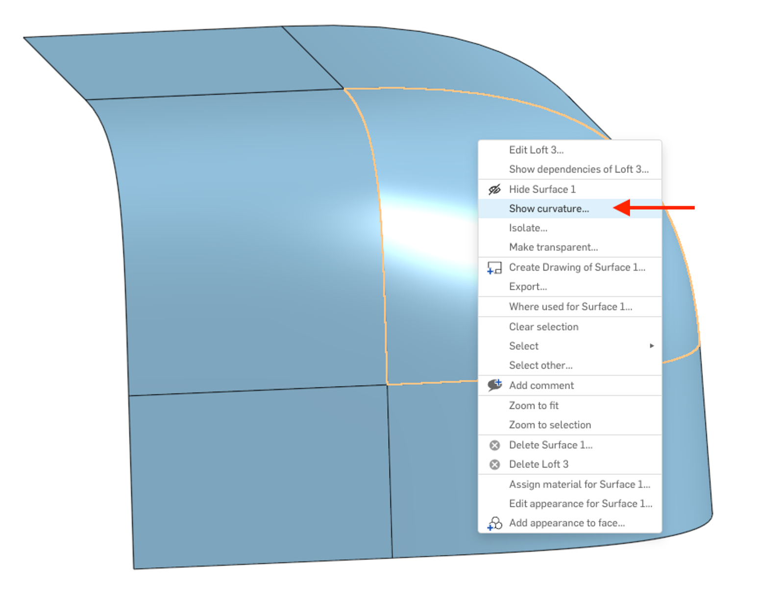The image size is (784, 590).
Task: Click the X icon beside Delete Loft 3
Action: (x=495, y=464)
